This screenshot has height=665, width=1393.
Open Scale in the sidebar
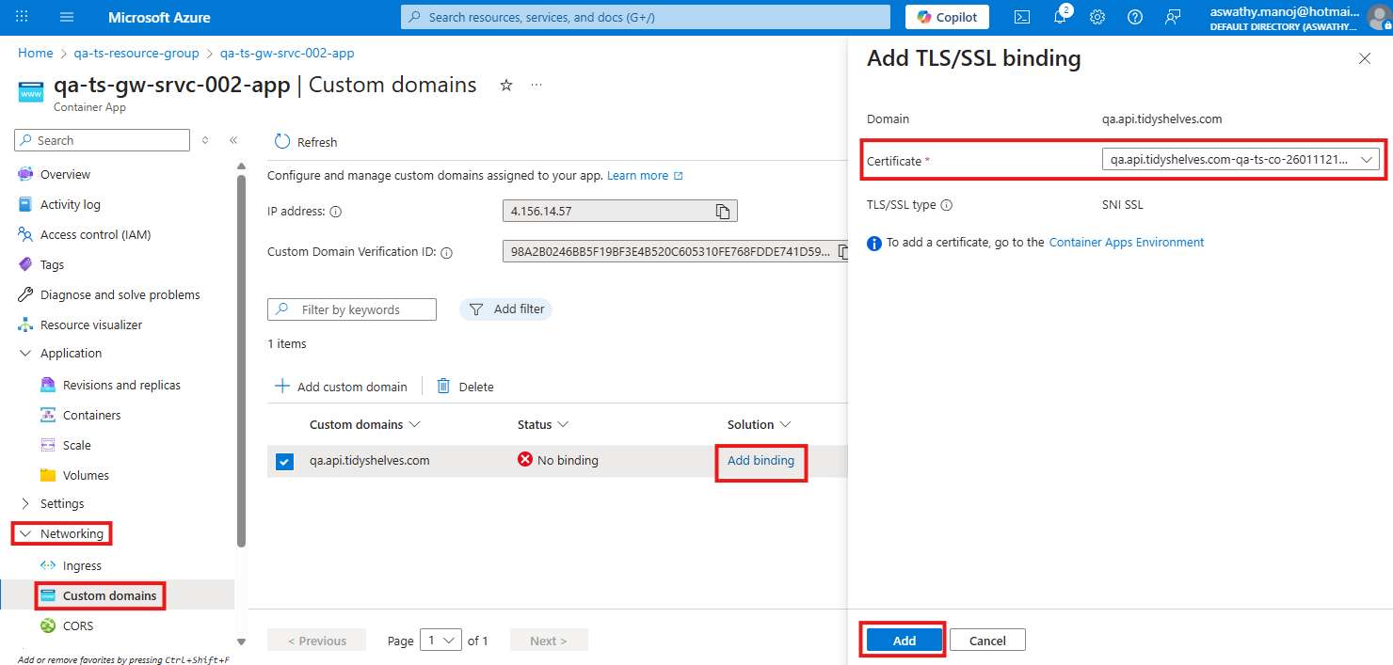pos(76,445)
